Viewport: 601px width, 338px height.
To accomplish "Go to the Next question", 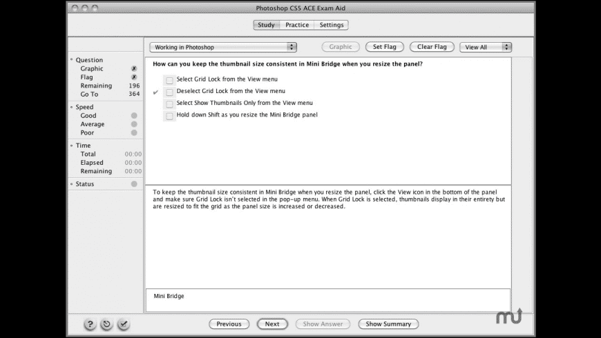I will coord(272,324).
